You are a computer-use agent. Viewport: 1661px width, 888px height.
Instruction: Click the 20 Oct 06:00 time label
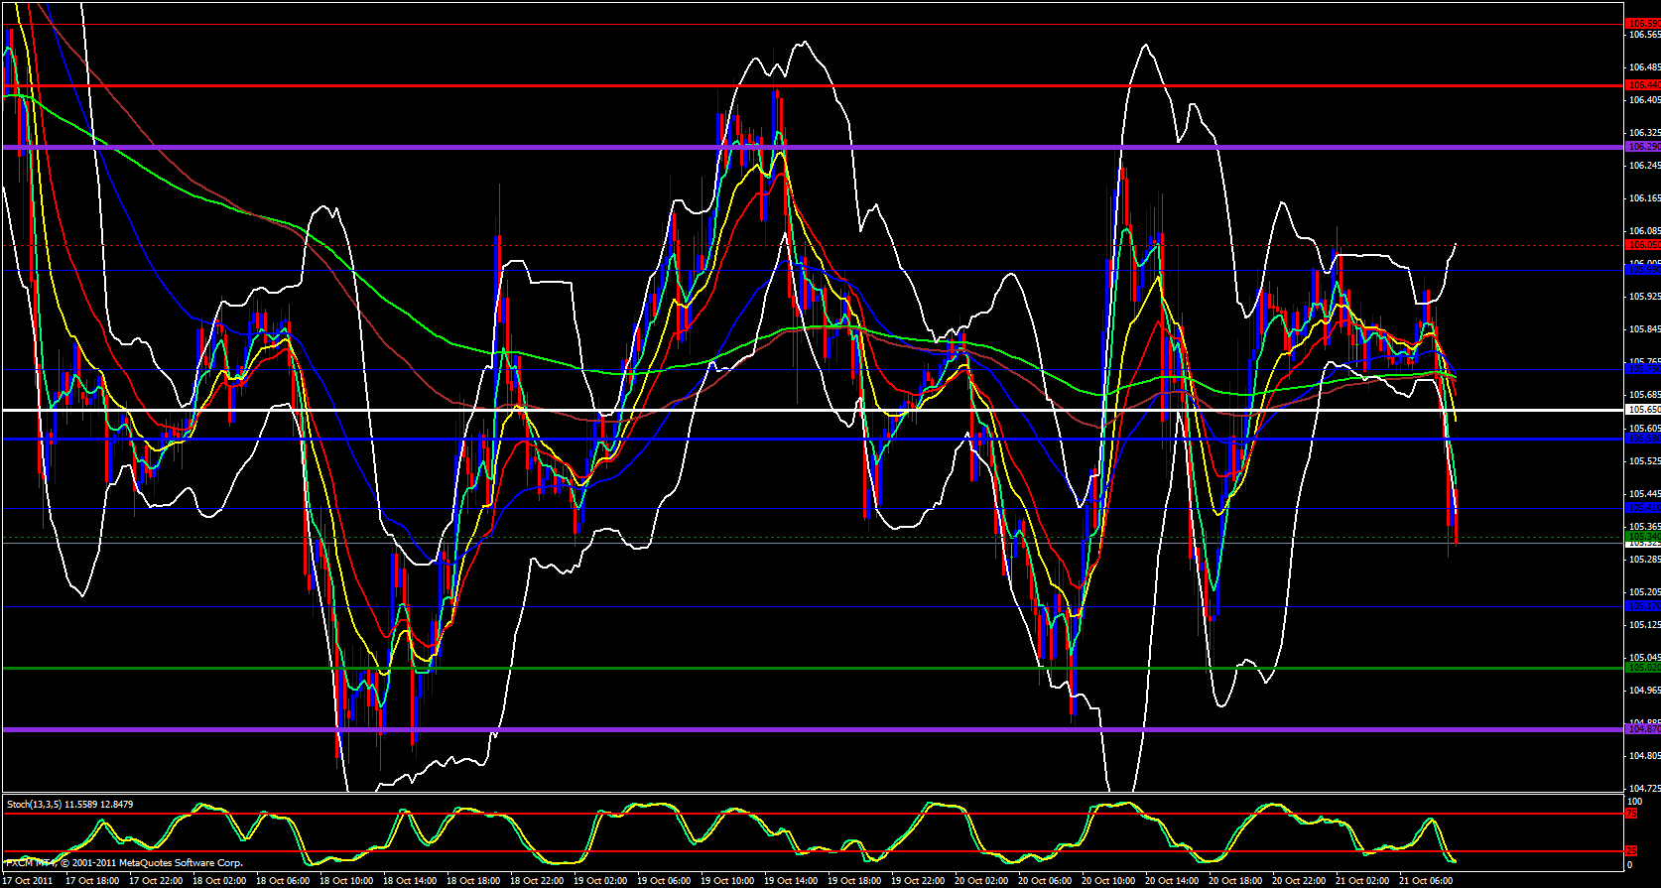click(x=1045, y=880)
